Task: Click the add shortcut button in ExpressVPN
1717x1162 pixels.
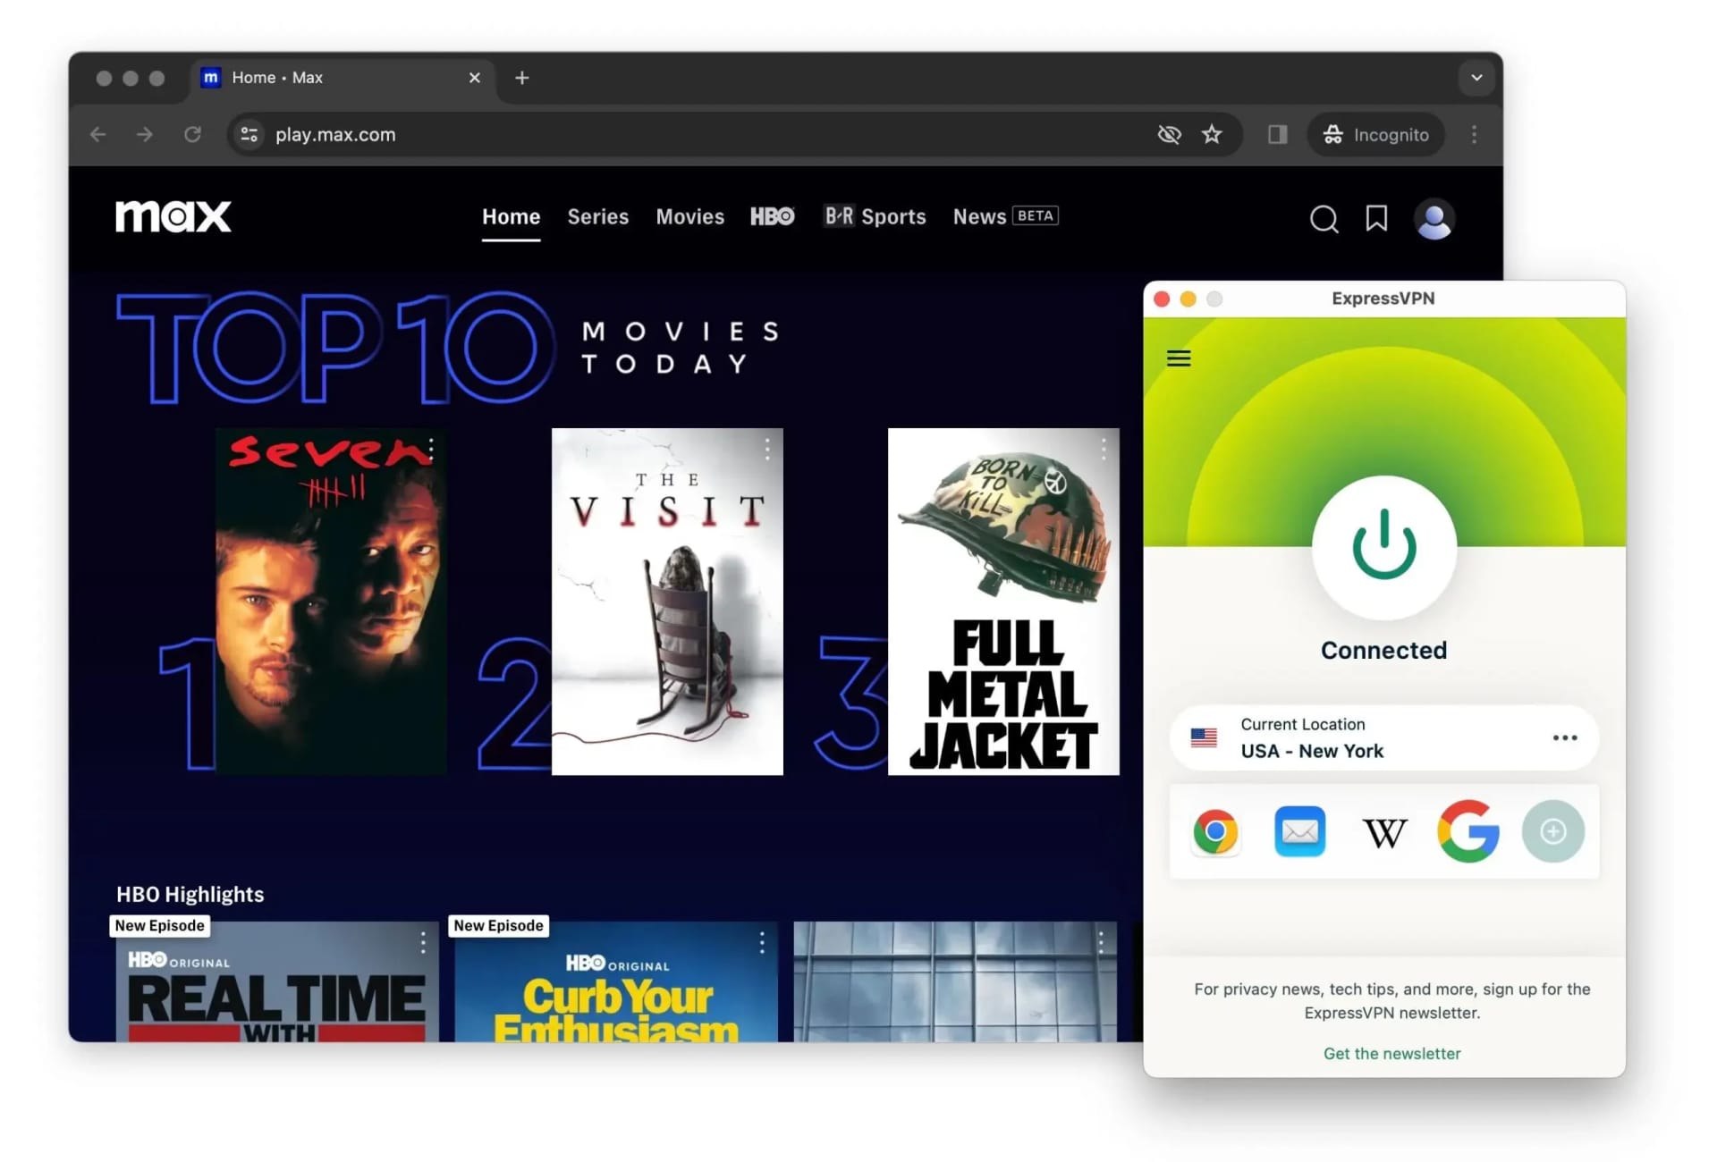Action: point(1551,831)
